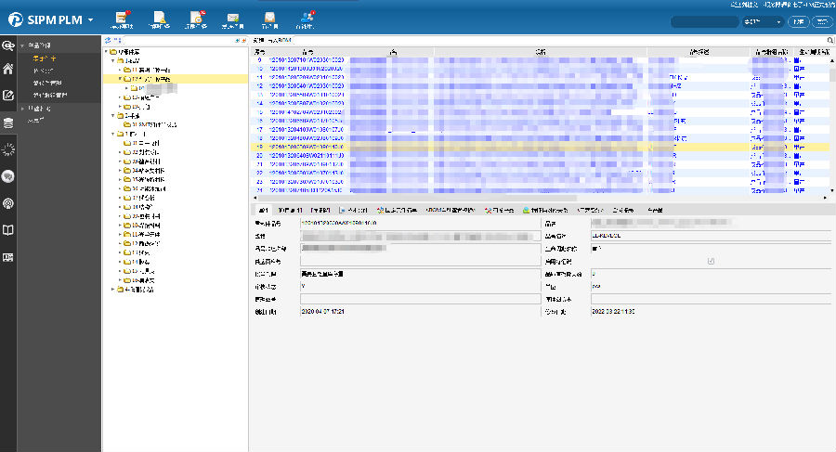
Task: Click the document with warning triangle icon
Action: tap(160, 18)
